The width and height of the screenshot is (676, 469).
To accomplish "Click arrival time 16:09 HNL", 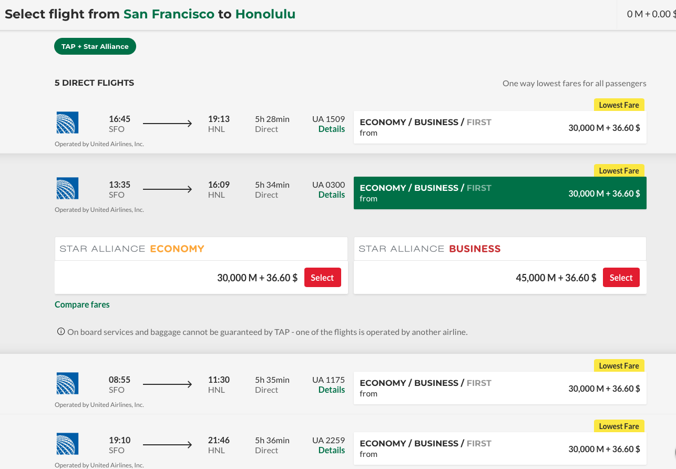I will 219,190.
